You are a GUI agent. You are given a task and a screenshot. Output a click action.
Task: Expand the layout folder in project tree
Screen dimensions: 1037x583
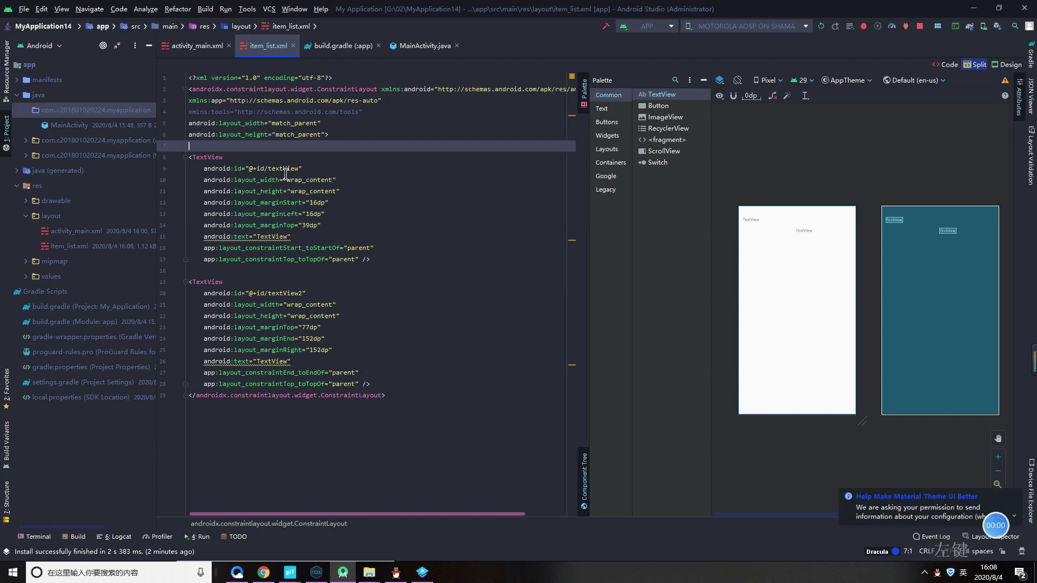[25, 216]
